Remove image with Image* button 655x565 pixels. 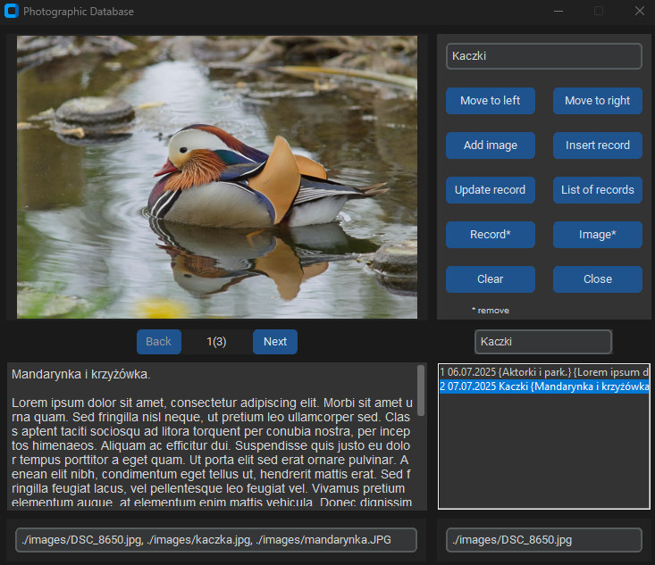click(597, 235)
